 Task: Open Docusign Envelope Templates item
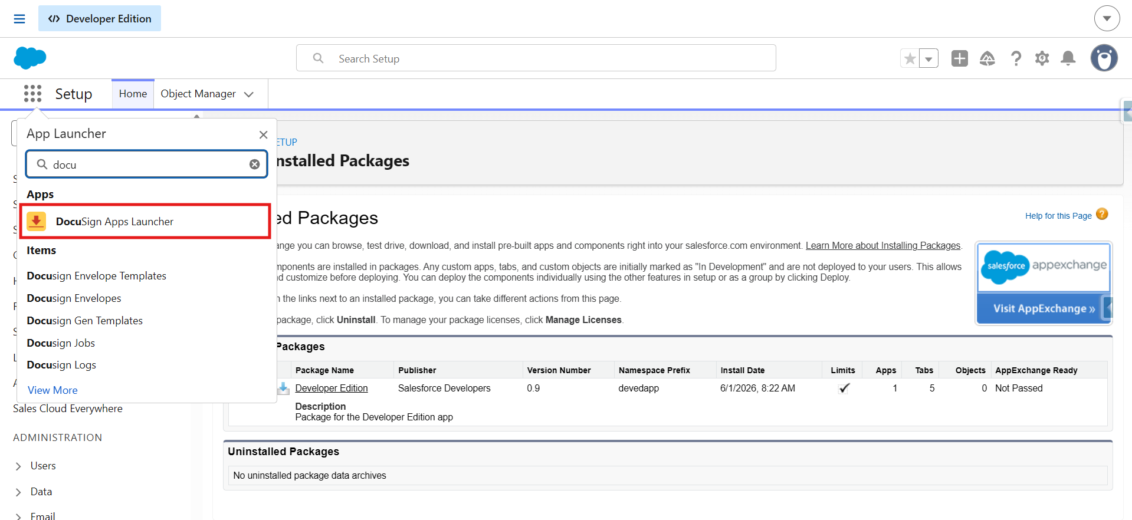tap(97, 276)
